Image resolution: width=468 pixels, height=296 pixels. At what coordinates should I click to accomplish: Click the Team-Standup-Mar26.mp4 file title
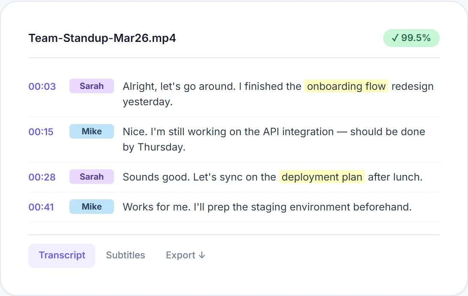point(102,38)
